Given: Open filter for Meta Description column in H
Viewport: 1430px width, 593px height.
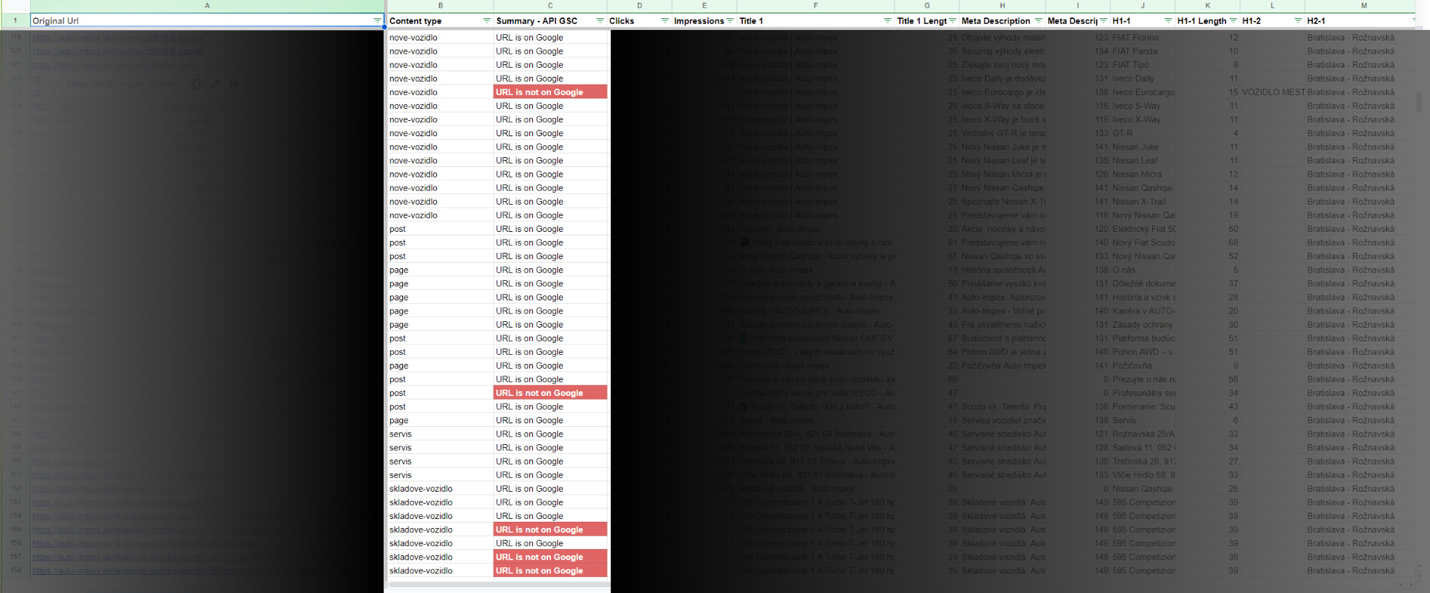Looking at the screenshot, I should (1038, 21).
